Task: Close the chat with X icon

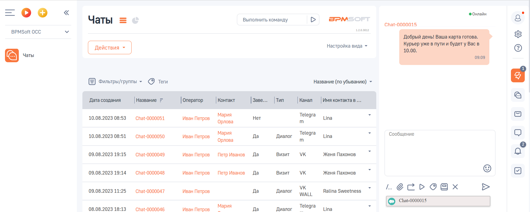Action: (x=455, y=187)
